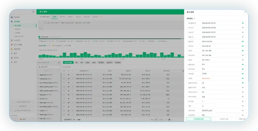This screenshot has width=258, height=131.
Task: Toggle visibility eye for 2026-04-09 13:57:34 field
Action: coord(243,28)
